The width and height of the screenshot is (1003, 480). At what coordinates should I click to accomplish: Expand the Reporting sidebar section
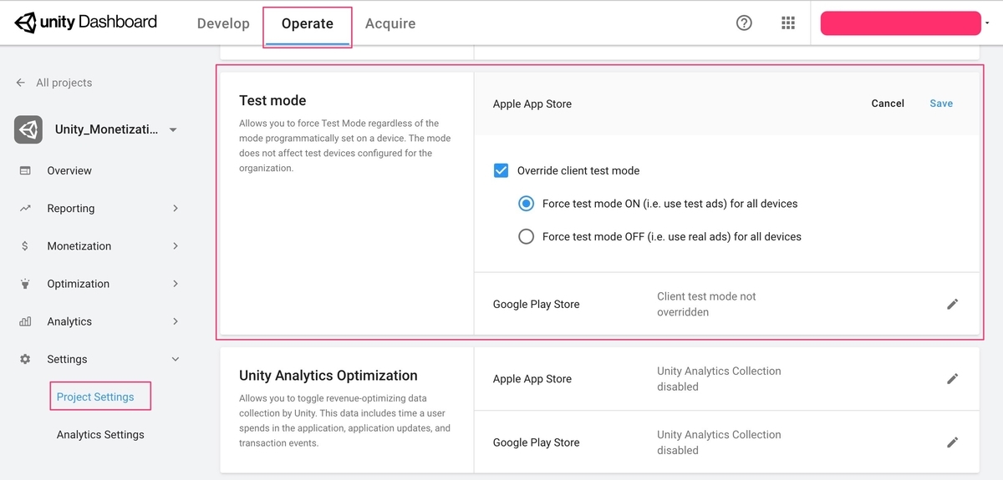click(x=175, y=208)
